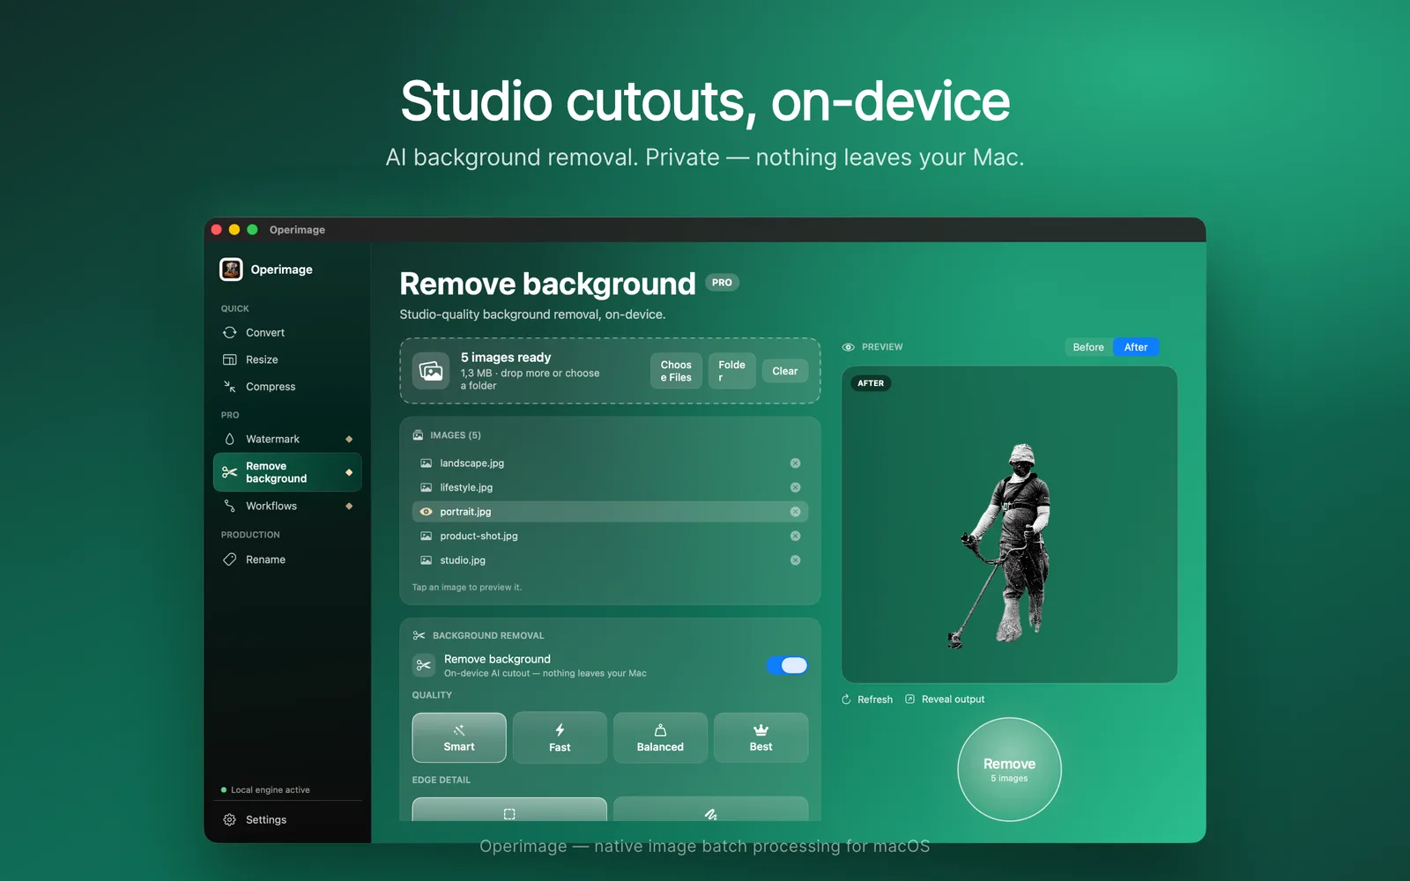
Task: Click the image stack icon in drop zone
Action: 431,371
